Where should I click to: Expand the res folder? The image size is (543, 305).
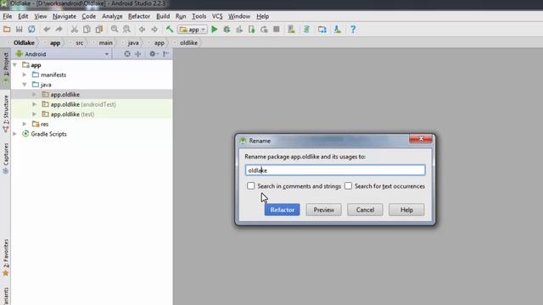(x=25, y=124)
